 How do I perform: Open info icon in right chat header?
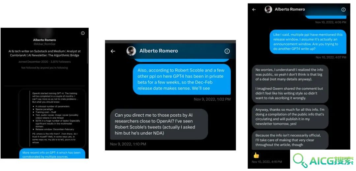pyautogui.click(x=343, y=10)
